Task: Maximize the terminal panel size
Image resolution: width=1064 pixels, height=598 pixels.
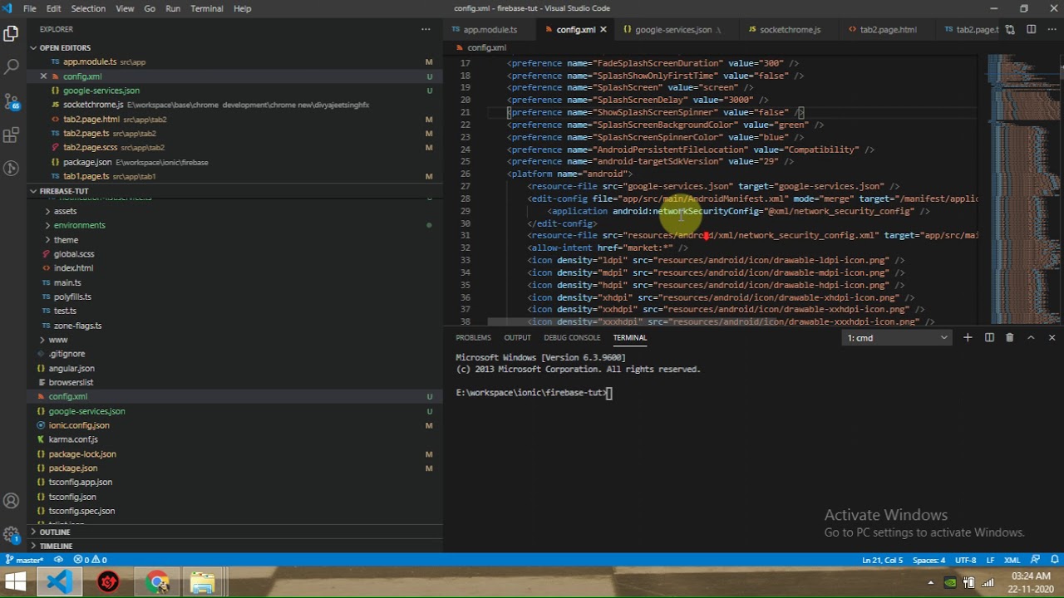Action: (x=1031, y=338)
